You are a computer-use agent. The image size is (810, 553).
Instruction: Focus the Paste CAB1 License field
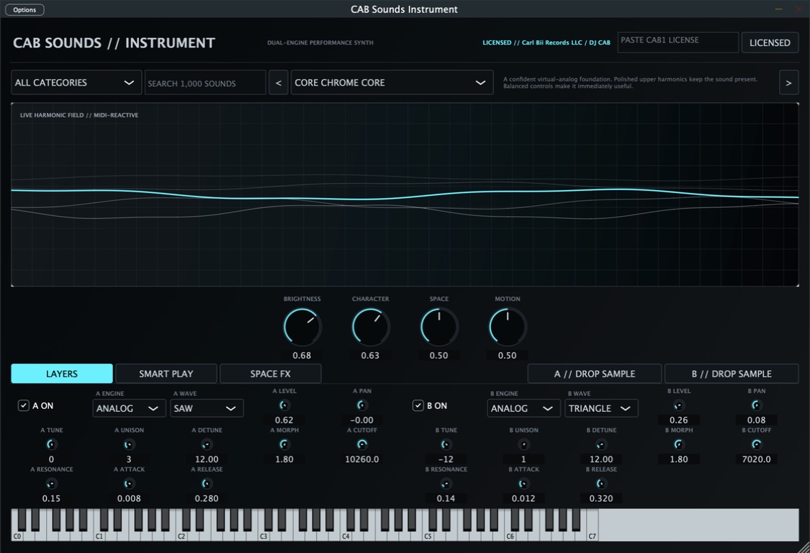(x=678, y=42)
